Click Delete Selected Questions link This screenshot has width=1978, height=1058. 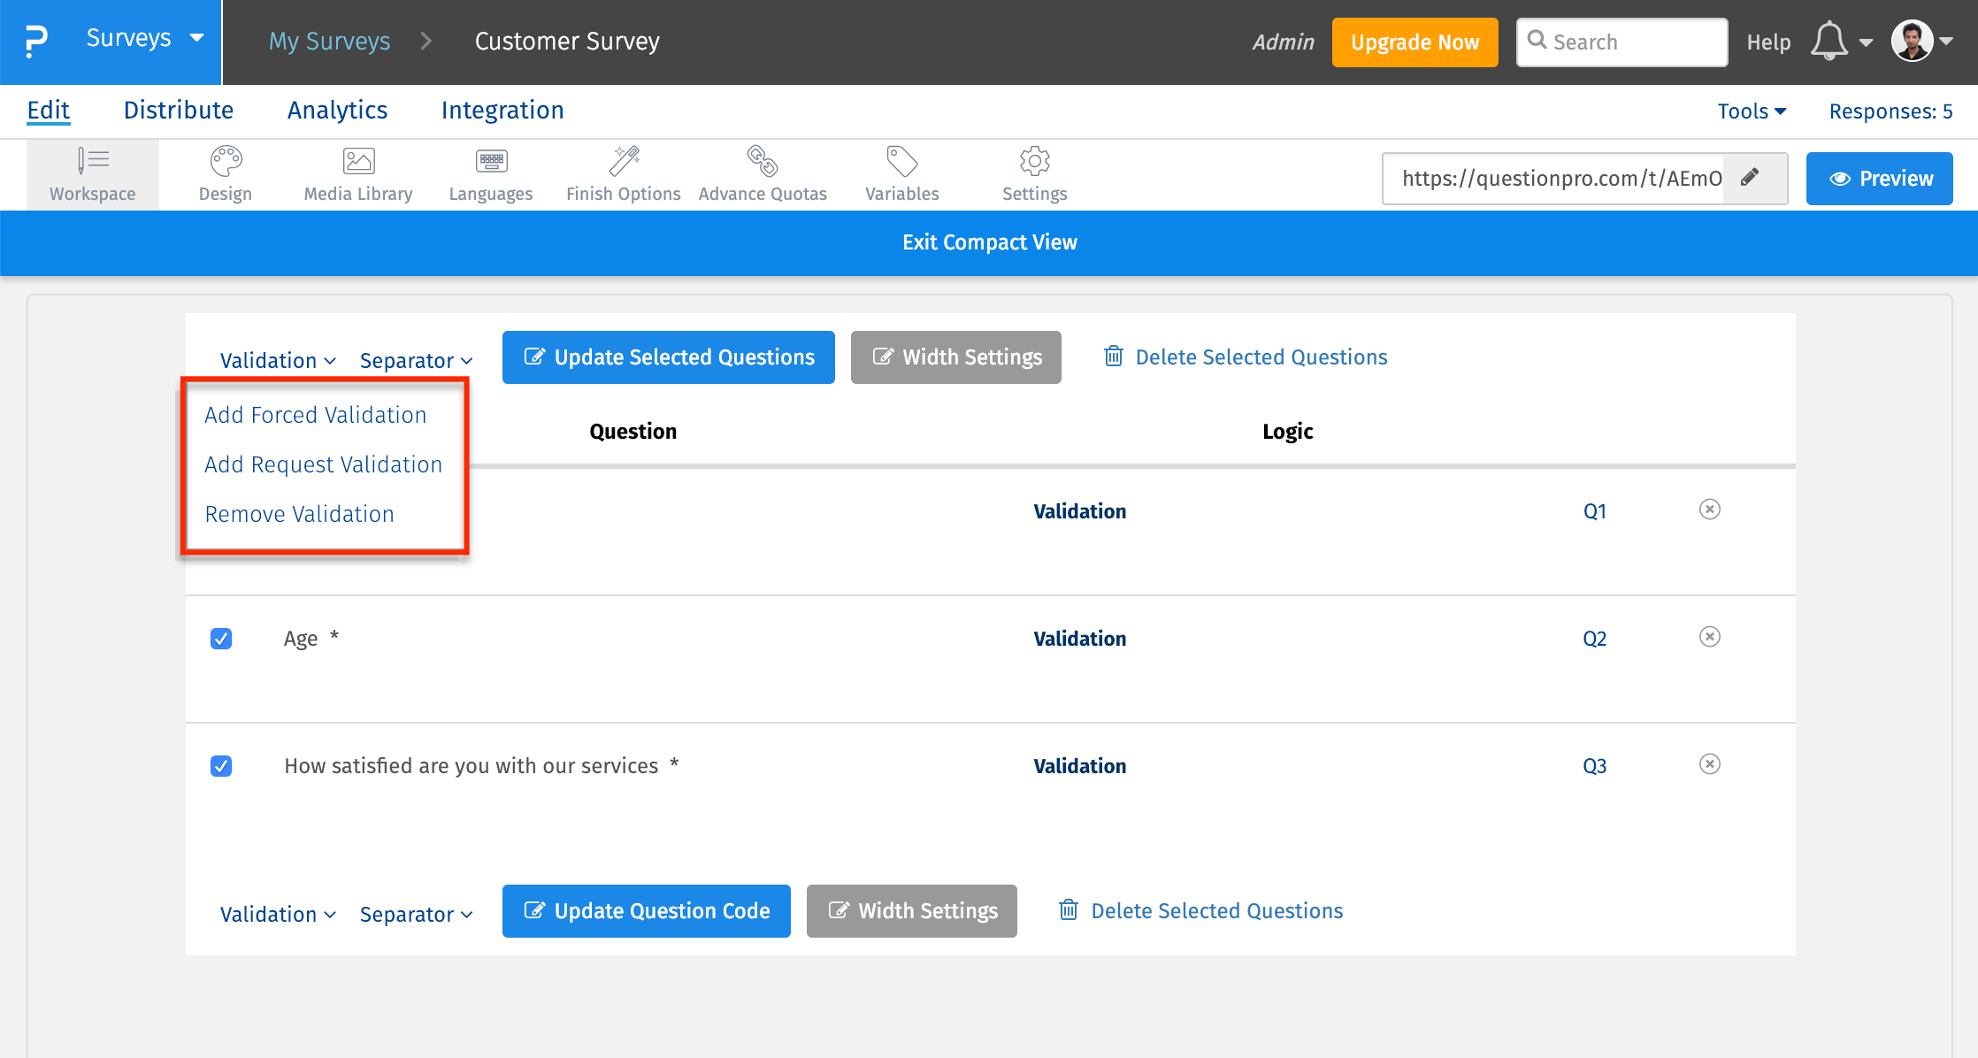pos(1261,357)
